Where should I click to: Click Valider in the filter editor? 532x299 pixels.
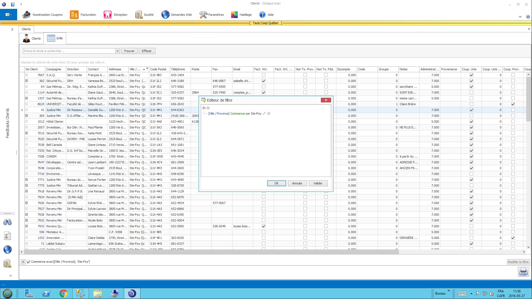point(318,183)
